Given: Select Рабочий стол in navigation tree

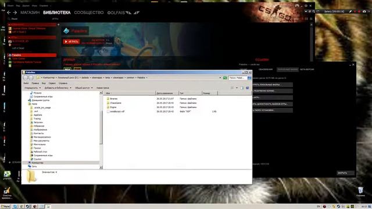Looking at the screenshot, I should pos(40,152).
